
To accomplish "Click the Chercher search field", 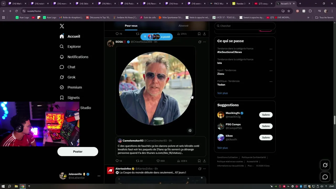I will tap(245, 26).
